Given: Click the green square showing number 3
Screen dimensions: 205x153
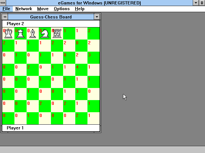Looking at the screenshot, I should [x=94, y=58].
